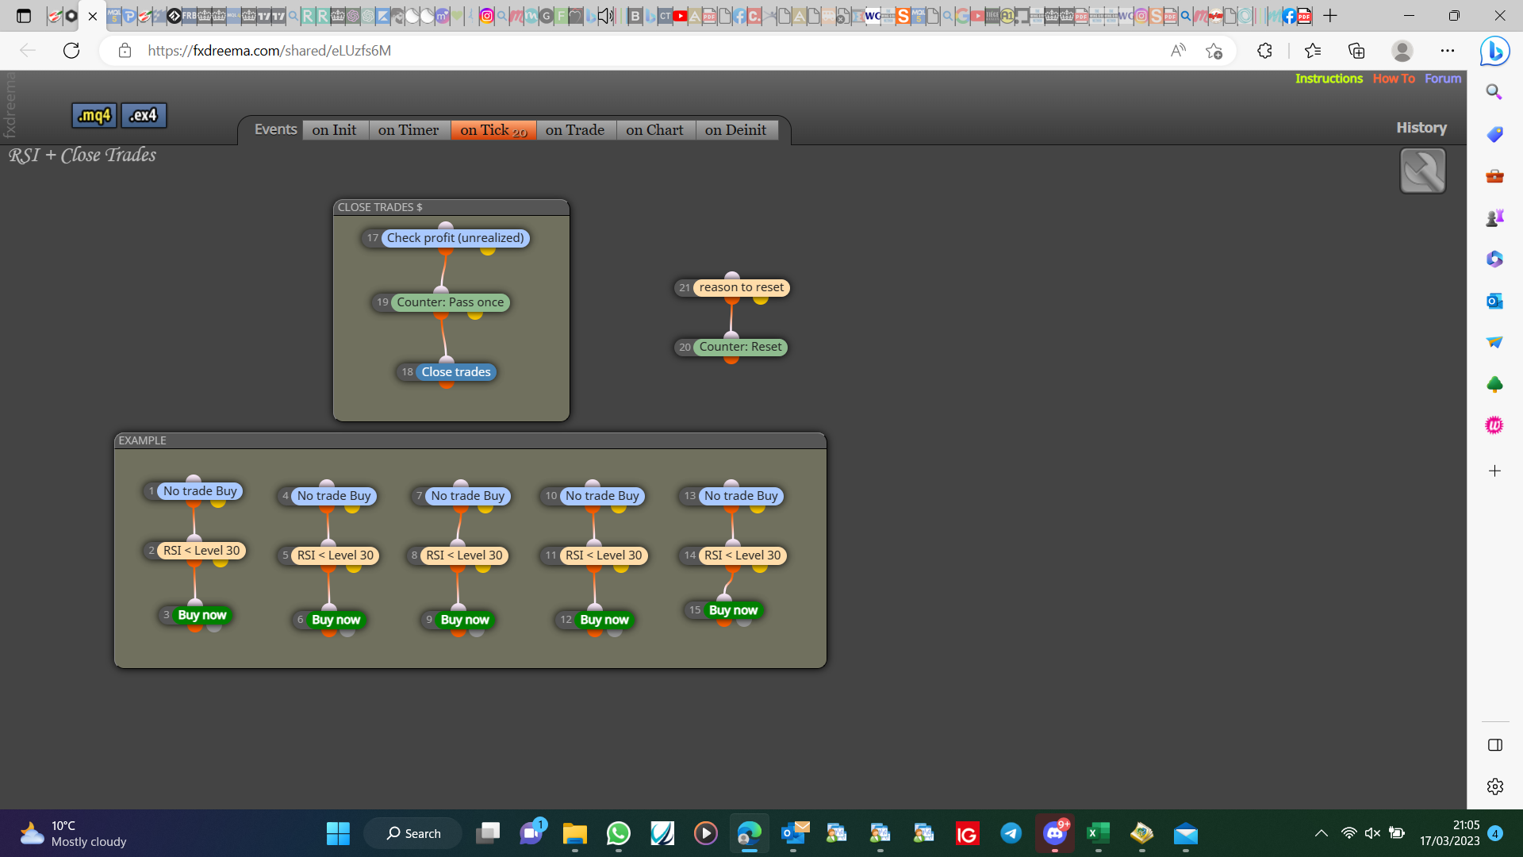Screen dimensions: 1523x857
Task: Open sidebar search magnifier icon
Action: click(x=1494, y=92)
